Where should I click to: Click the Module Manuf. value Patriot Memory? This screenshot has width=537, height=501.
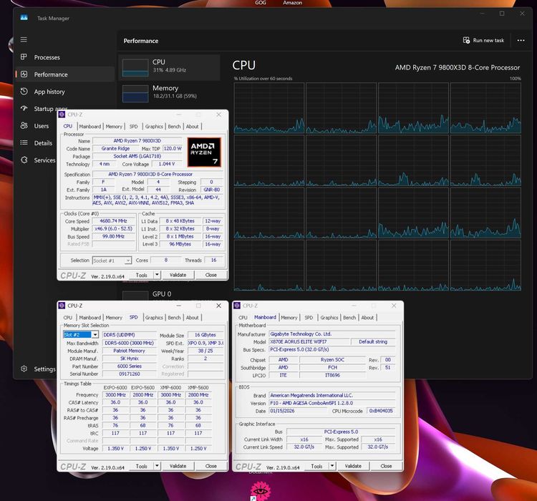point(129,351)
